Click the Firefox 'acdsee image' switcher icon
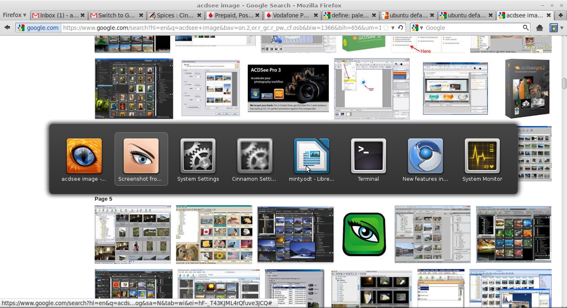Image resolution: width=567 pixels, height=308 pixels. tap(84, 156)
